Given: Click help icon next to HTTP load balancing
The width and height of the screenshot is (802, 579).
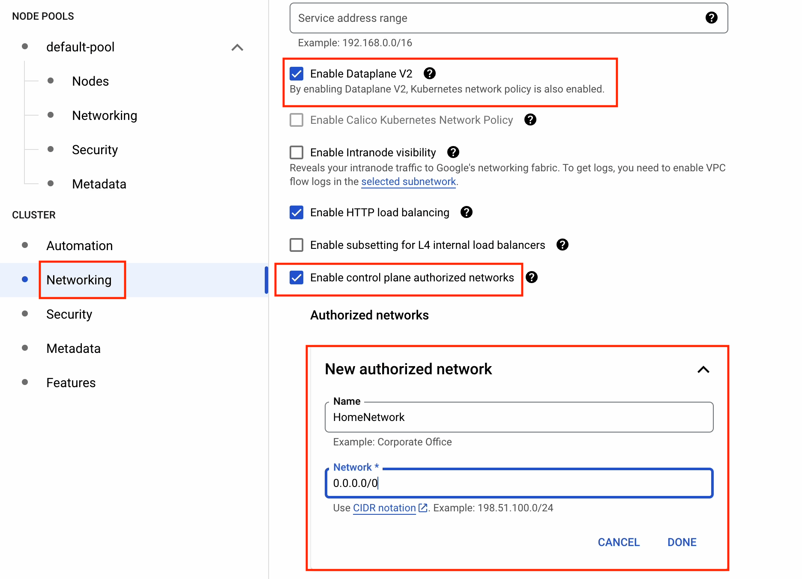Looking at the screenshot, I should [x=466, y=212].
